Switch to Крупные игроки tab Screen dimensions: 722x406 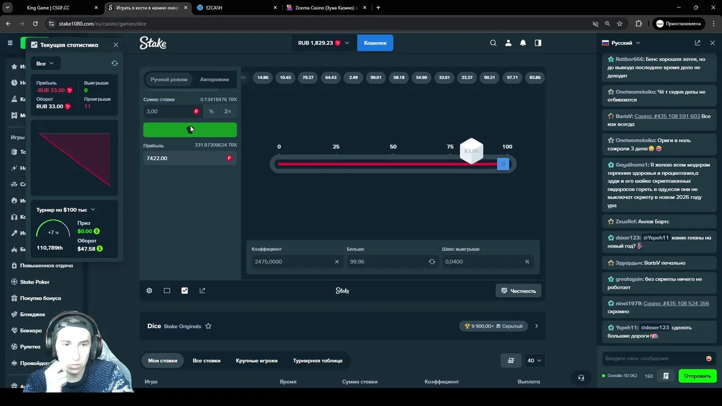pos(257,360)
